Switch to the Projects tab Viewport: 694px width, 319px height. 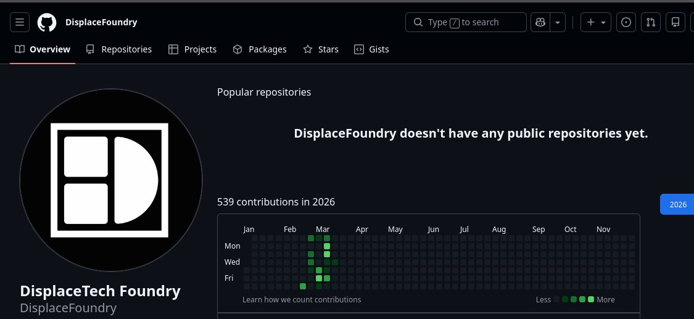click(x=192, y=49)
